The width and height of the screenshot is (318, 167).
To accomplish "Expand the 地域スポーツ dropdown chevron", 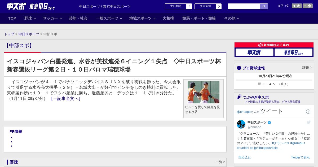I will pyautogui.click(x=154, y=19).
